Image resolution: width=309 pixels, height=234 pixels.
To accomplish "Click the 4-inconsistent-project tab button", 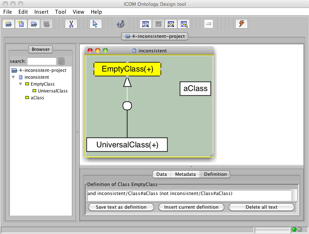I will [155, 36].
